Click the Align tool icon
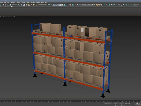Screen dimensions: 141x106 click(51, 5)
